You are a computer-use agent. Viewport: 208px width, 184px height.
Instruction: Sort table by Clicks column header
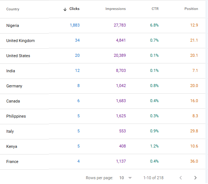tap(74, 9)
